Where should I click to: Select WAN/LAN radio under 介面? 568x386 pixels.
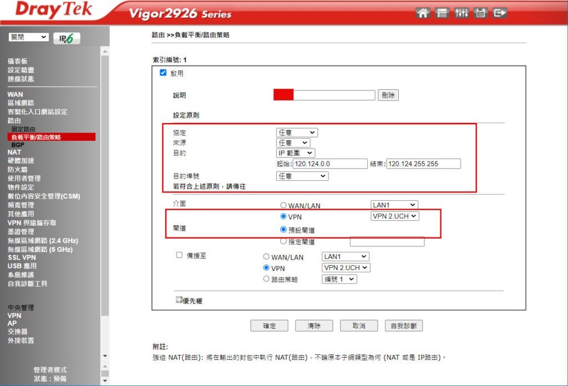pyautogui.click(x=283, y=205)
